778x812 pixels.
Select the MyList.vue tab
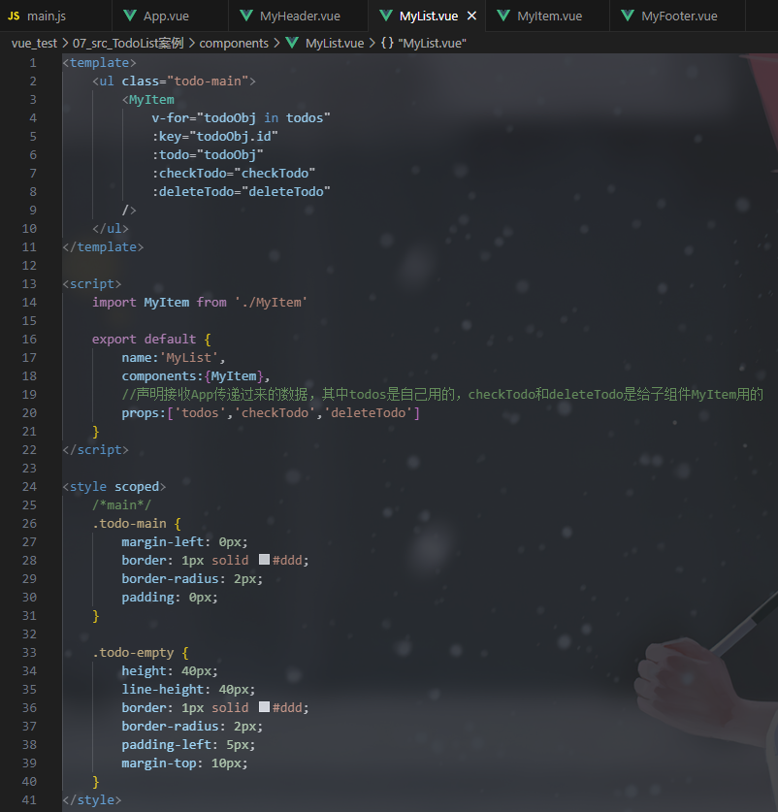pyautogui.click(x=427, y=16)
